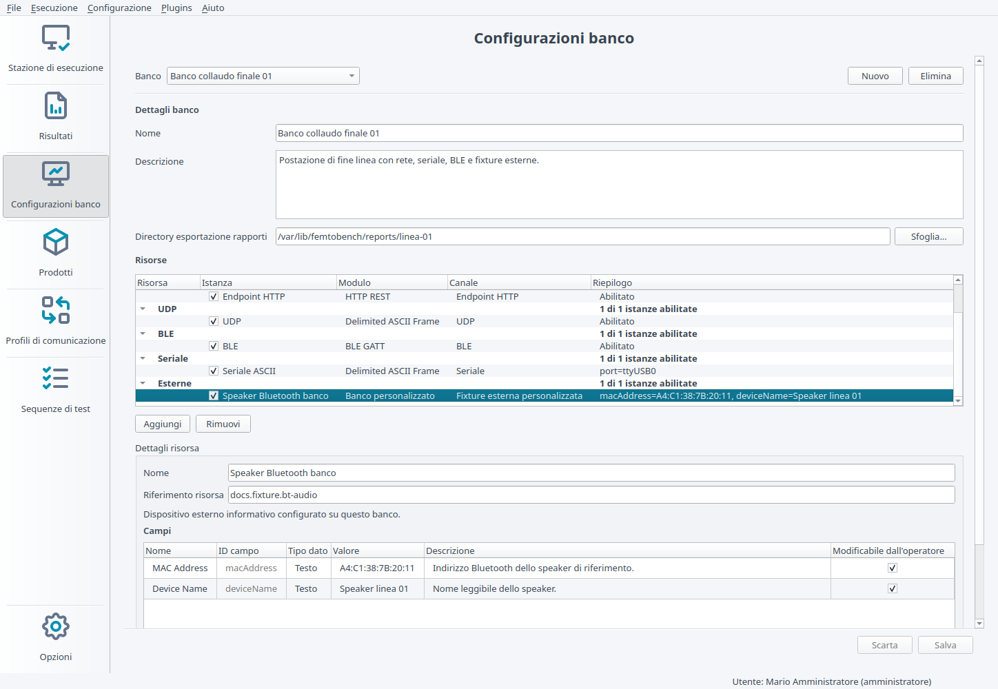Collapse the UDP resource group

click(143, 309)
